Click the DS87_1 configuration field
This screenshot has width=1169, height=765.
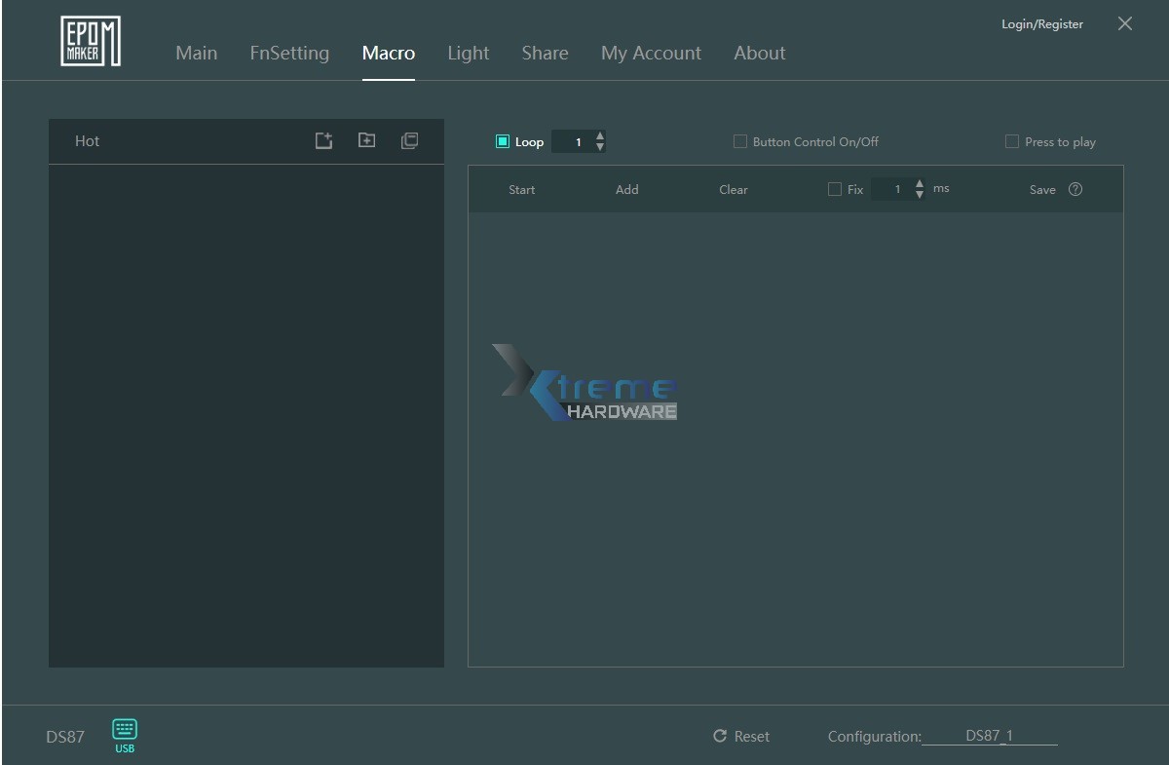(x=990, y=737)
